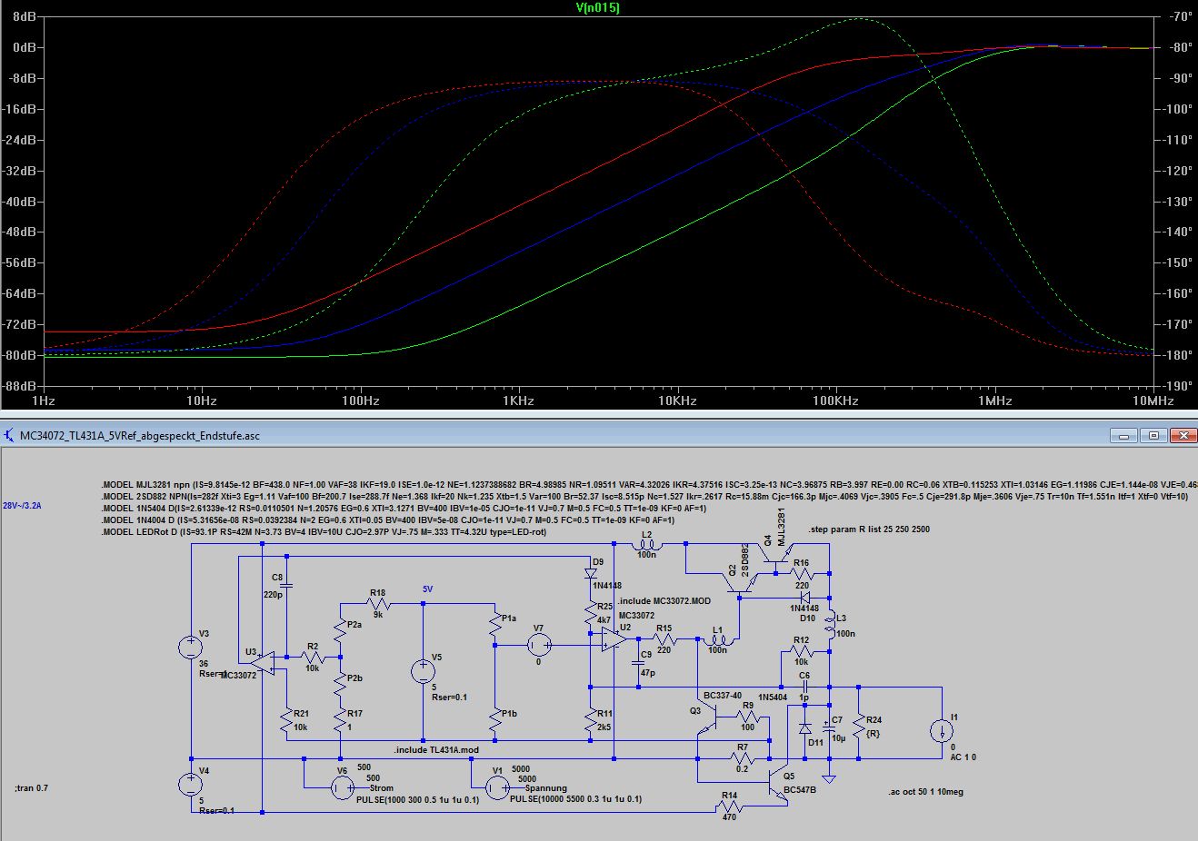Viewport: 1198px width, 841px height.
Task: Click the Q5 BC547B transistor symbol
Action: [776, 779]
